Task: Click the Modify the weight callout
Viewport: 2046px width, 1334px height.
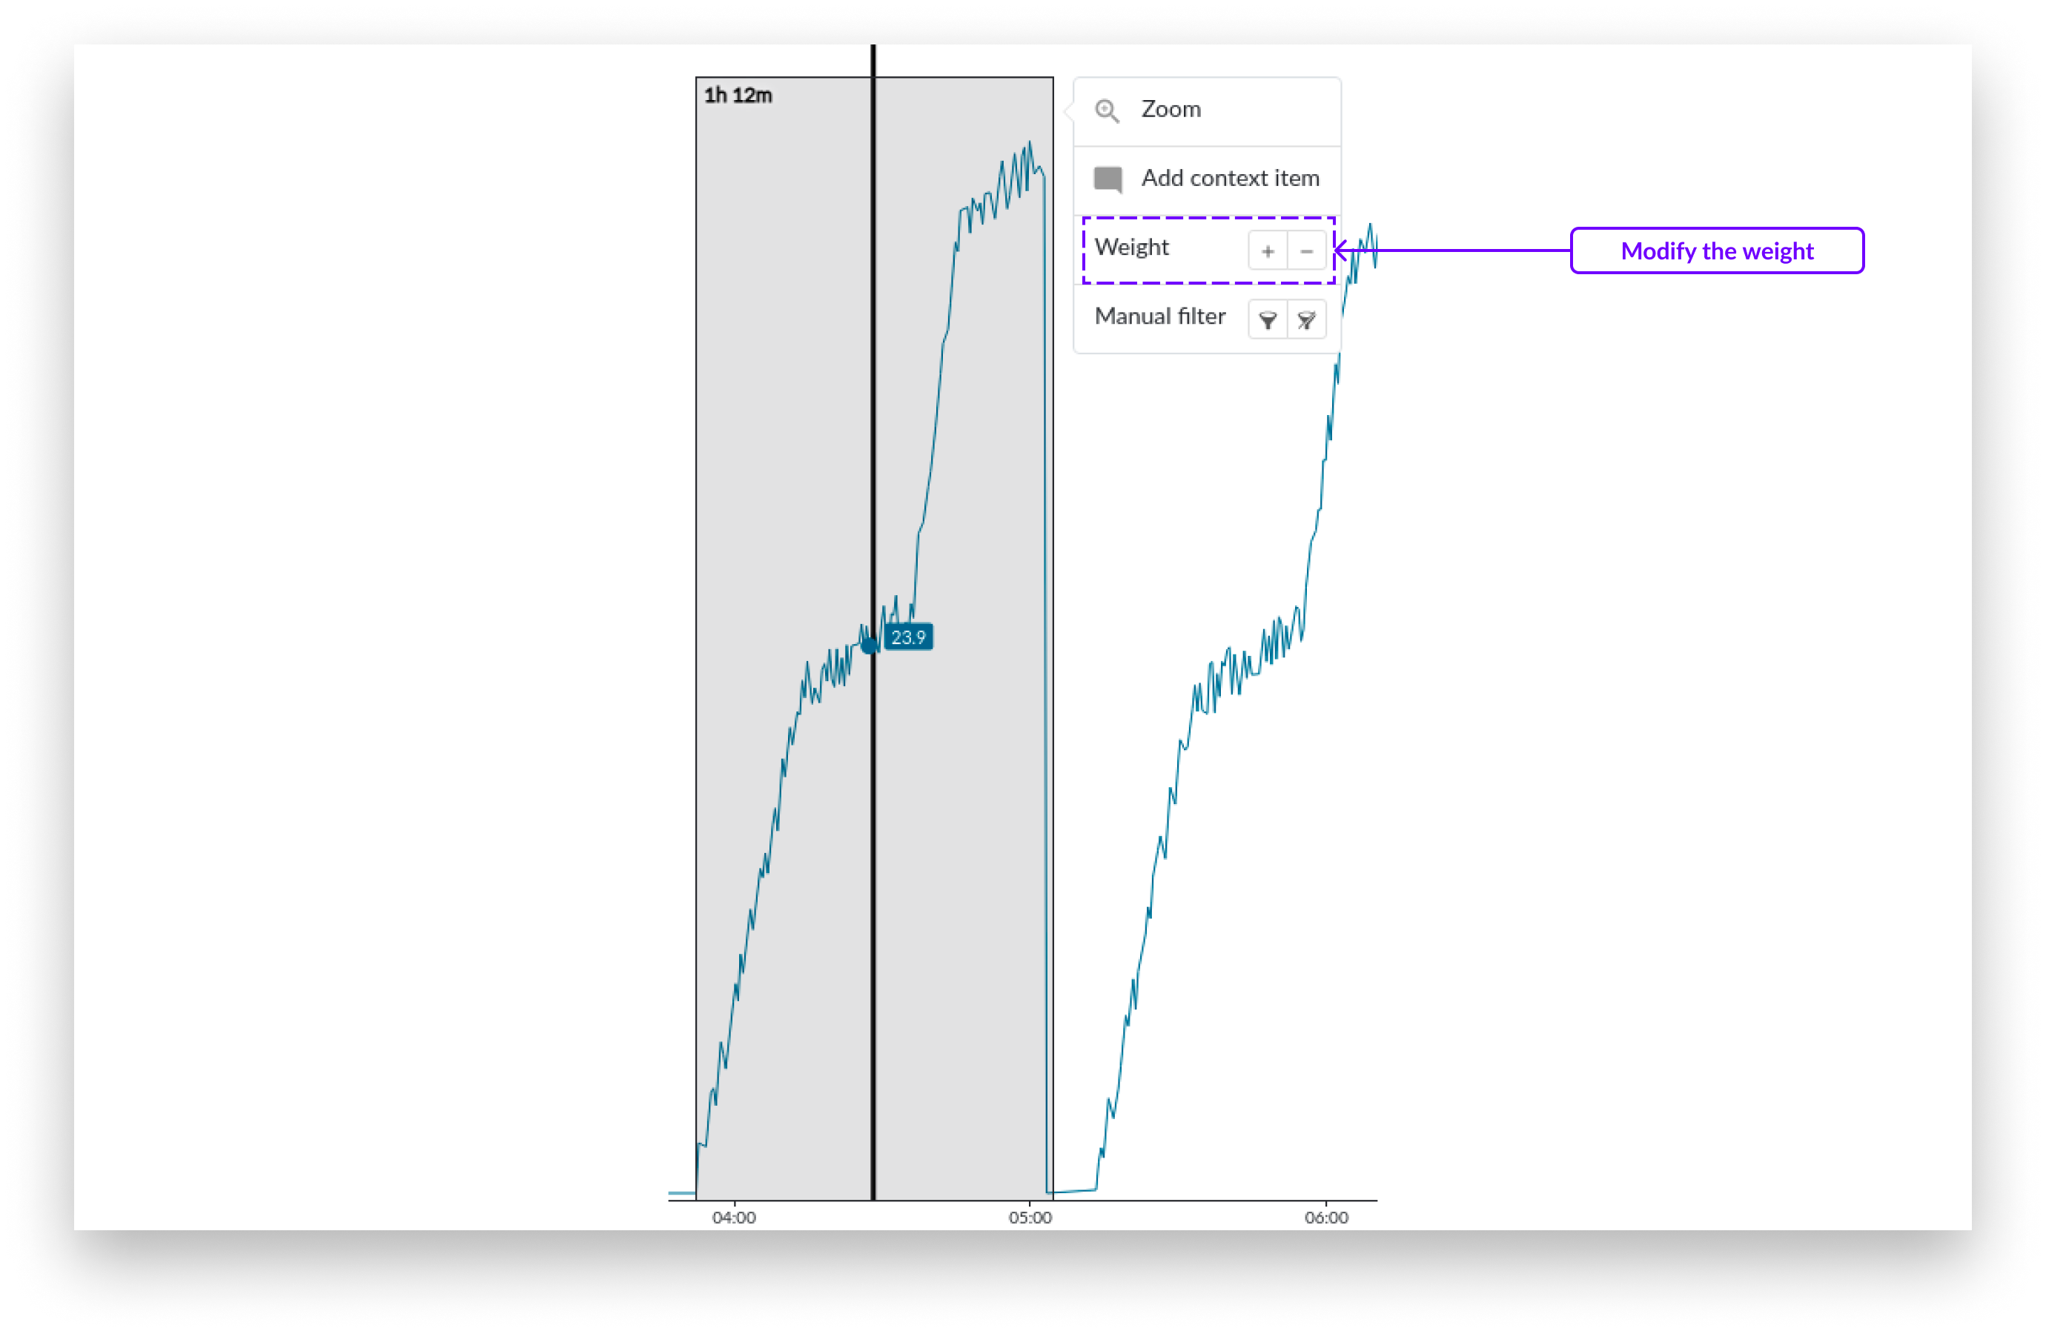Action: 1716,251
